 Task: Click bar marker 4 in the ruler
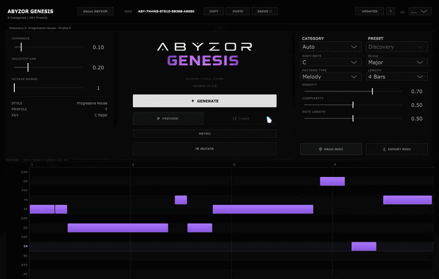pos(335,164)
